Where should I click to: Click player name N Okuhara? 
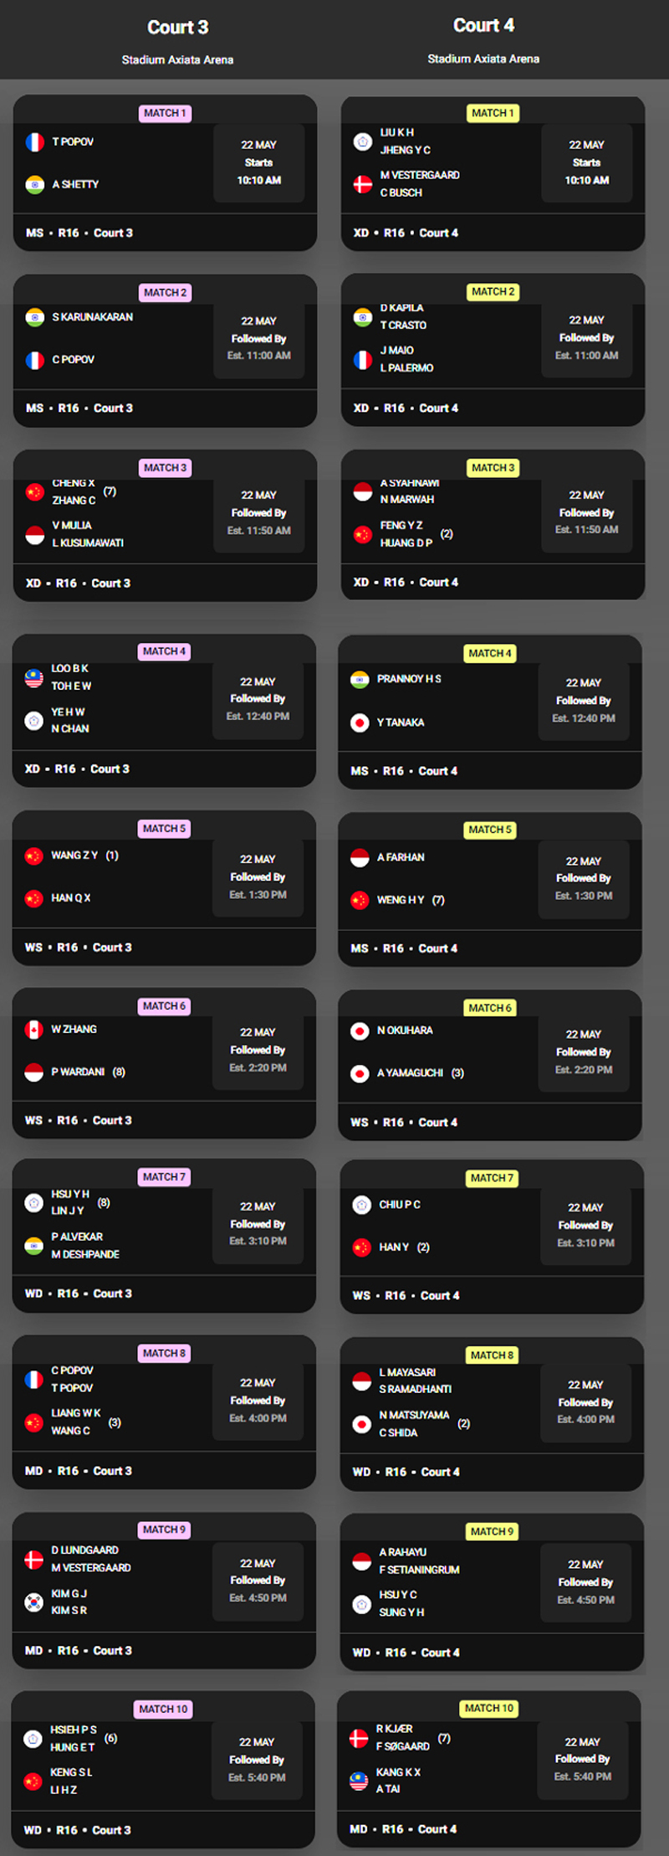[405, 1031]
